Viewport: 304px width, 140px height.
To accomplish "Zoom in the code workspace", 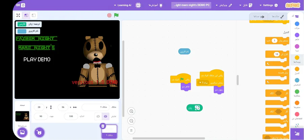I will [x=131, y=111].
